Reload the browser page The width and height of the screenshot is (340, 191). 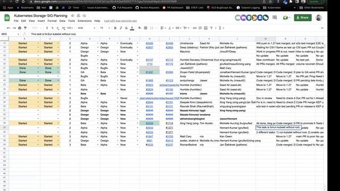tap(16, 2)
